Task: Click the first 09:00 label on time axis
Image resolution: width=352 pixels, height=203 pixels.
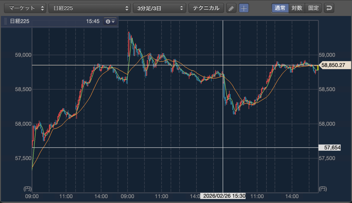Action: click(32, 196)
